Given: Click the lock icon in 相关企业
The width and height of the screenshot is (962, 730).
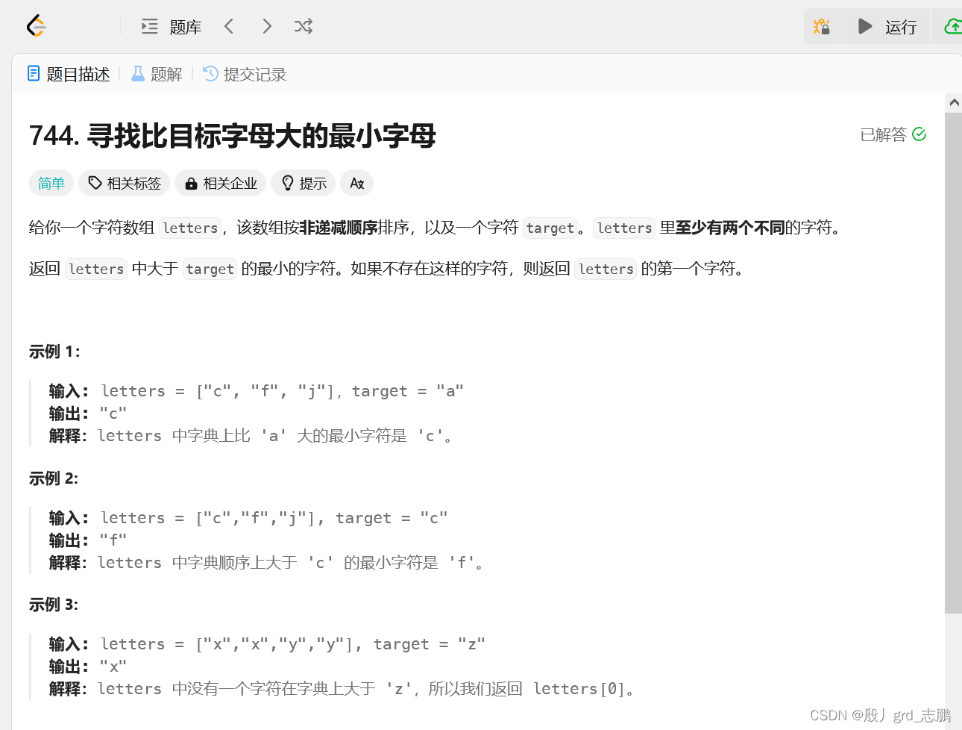Looking at the screenshot, I should [x=192, y=184].
